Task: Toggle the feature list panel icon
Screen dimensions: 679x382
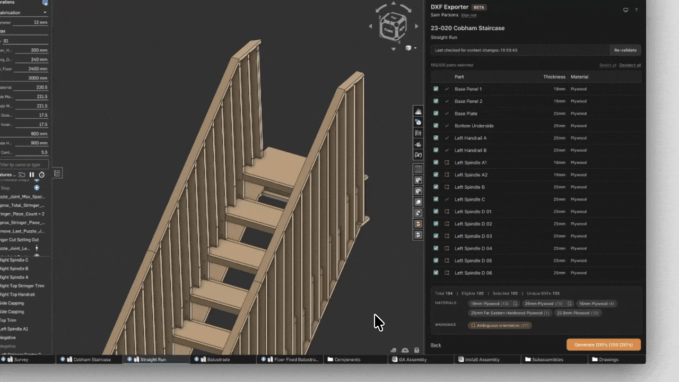Action: point(57,173)
